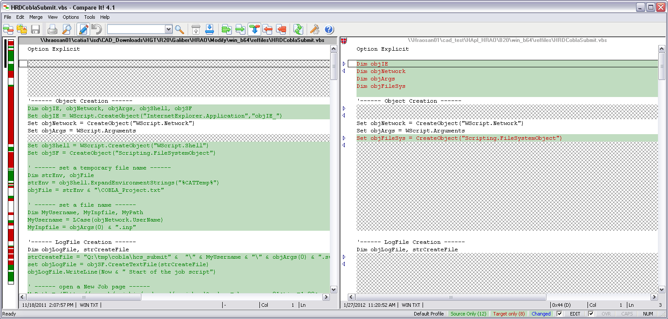This screenshot has width=668, height=319.
Task: Click the difference overview color map strip
Action: click(11, 162)
